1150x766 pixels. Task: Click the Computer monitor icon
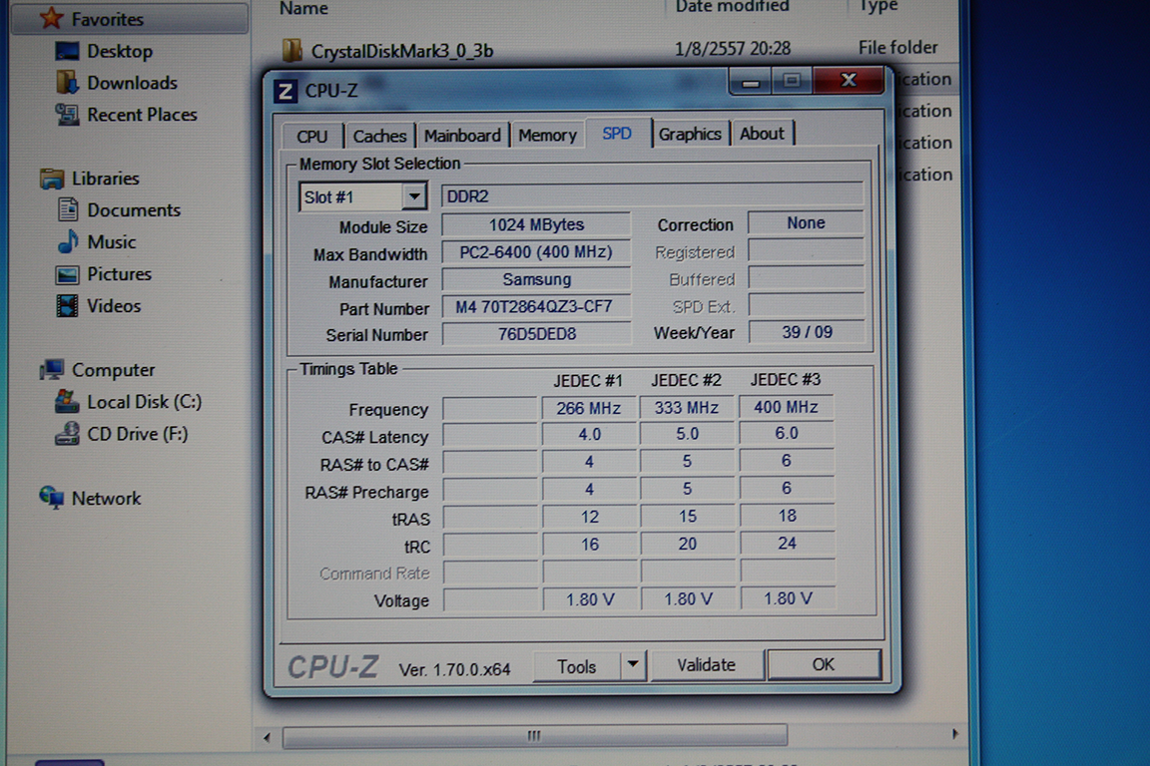tap(51, 370)
